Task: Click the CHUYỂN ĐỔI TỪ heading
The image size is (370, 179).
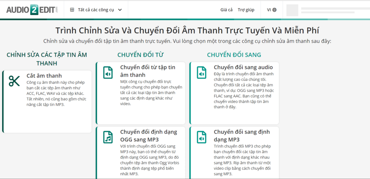Action: [x=141, y=55]
